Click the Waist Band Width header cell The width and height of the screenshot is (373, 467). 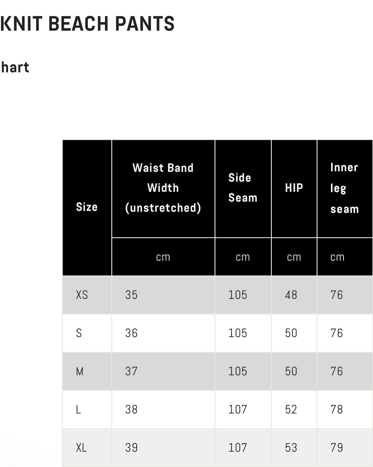point(163,188)
